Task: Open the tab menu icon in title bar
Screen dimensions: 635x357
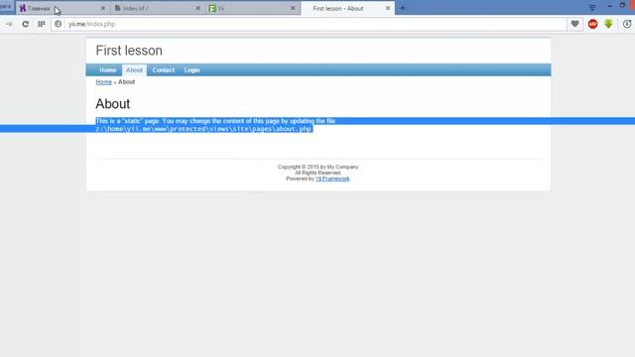Action: [x=592, y=8]
